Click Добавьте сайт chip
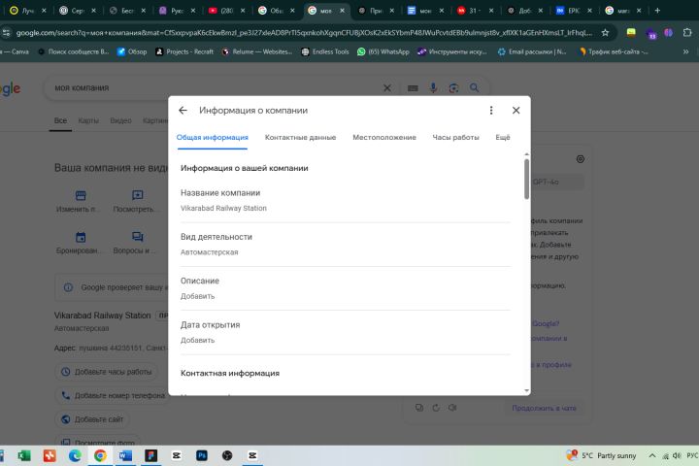699x466 pixels. tap(92, 419)
